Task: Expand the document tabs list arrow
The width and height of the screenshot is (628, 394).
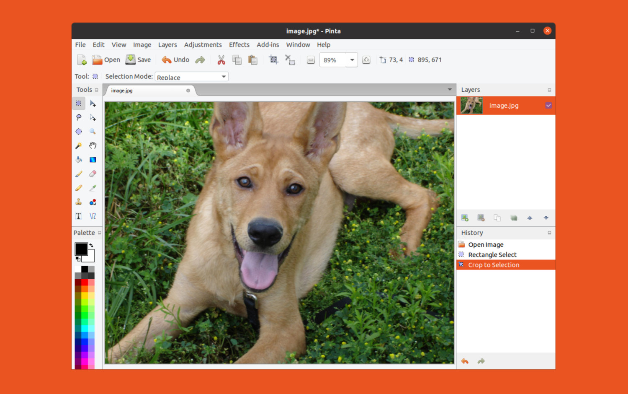Action: tap(450, 89)
